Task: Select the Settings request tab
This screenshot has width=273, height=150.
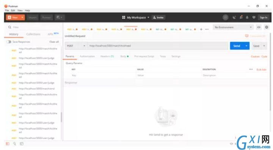Action: [176, 56]
